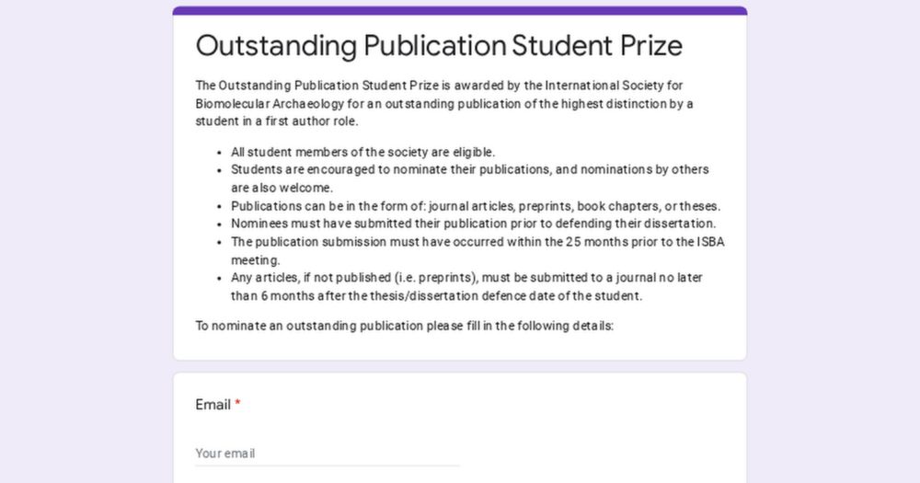Click the red required asterisk beside Email
920x483 pixels.
[x=237, y=403]
